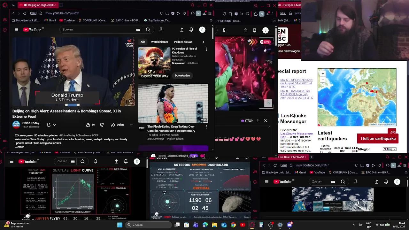Open Discord from the Windows taskbar
This screenshot has height=230, width=409.
click(x=289, y=225)
